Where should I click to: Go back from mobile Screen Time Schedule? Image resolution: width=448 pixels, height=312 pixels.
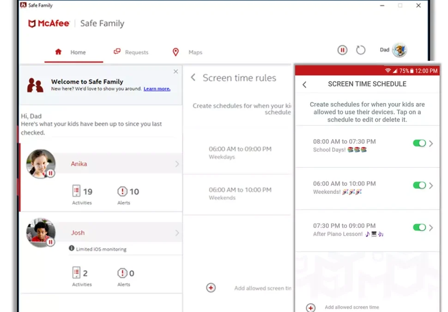click(304, 85)
